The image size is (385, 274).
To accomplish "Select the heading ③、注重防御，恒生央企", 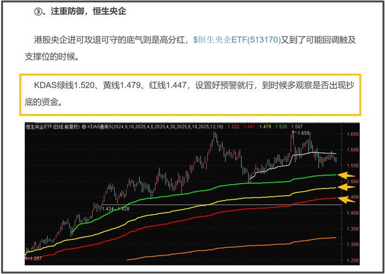I will [80, 12].
